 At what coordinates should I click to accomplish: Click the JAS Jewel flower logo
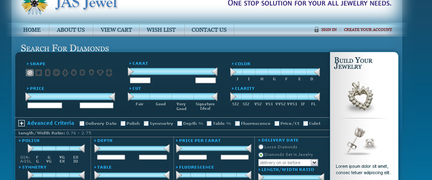click(x=35, y=7)
